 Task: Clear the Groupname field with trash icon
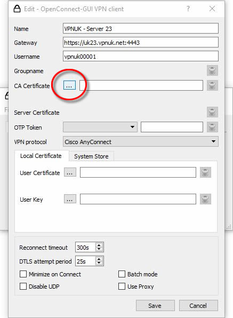coord(212,70)
